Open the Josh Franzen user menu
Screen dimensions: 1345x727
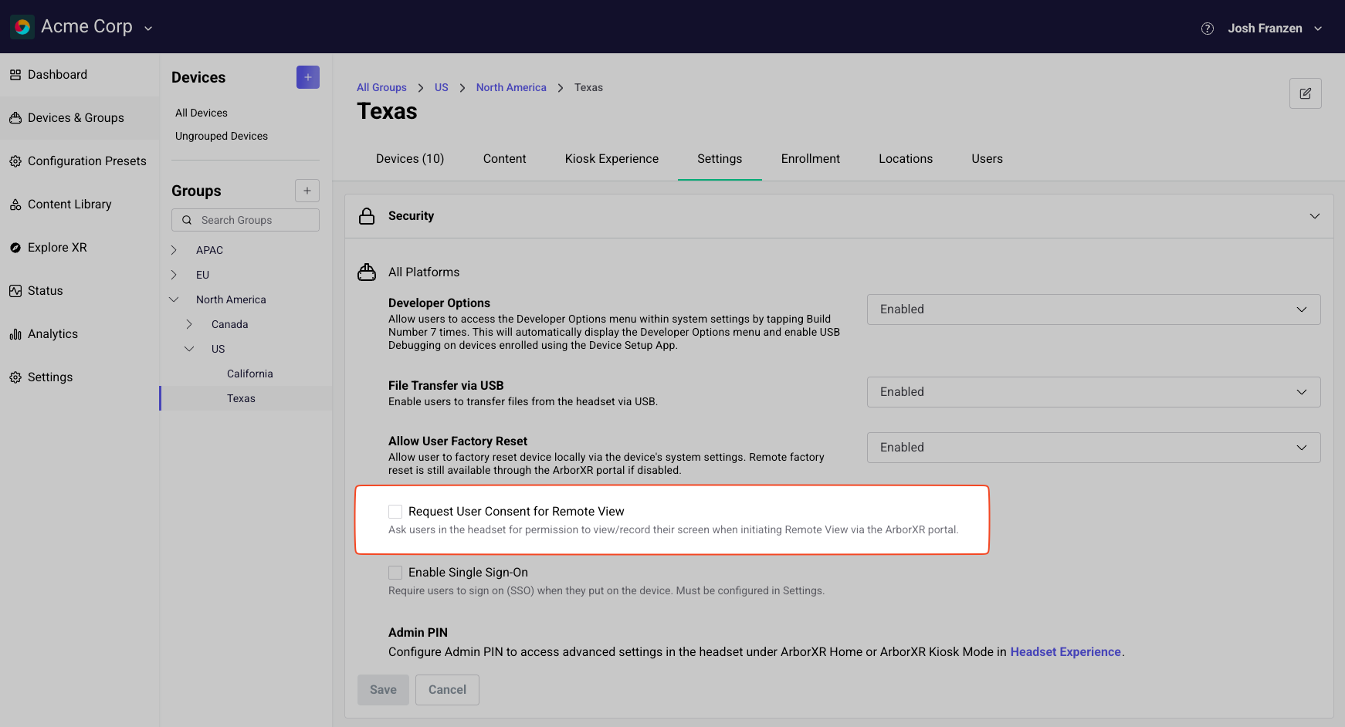(1275, 29)
